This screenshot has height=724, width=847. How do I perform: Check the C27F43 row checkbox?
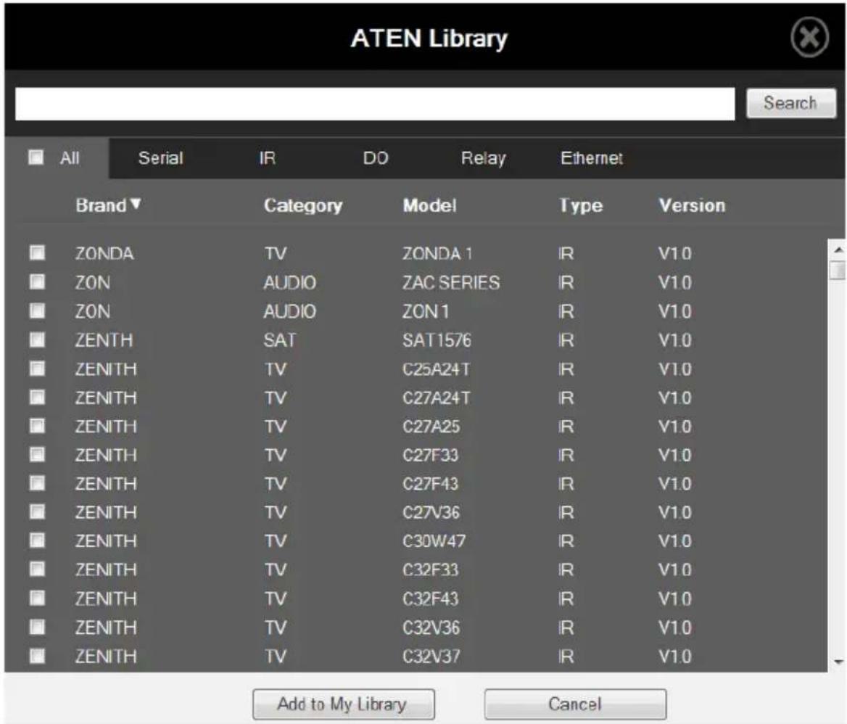(x=37, y=483)
